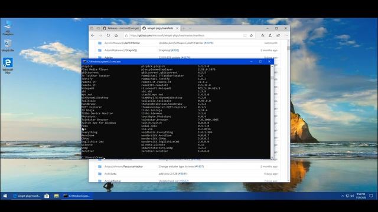Viewport: 378px width, 212px height.
Task: Click the C:\Users command prompt line
Action: pyautogui.click(x=93, y=157)
